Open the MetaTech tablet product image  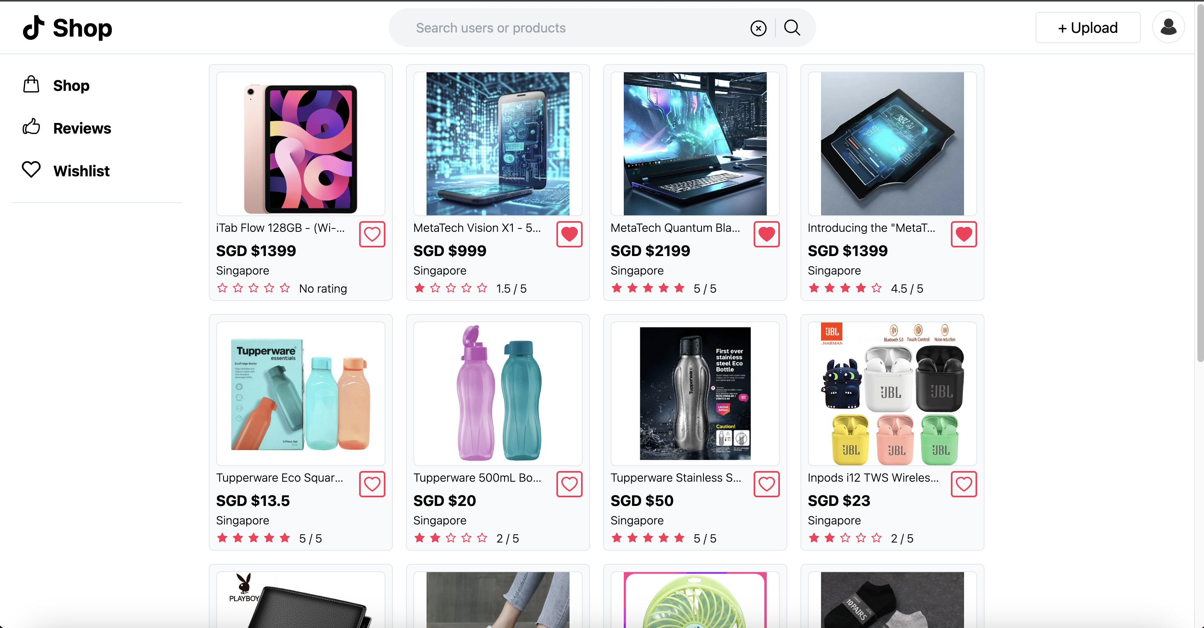coord(892,143)
